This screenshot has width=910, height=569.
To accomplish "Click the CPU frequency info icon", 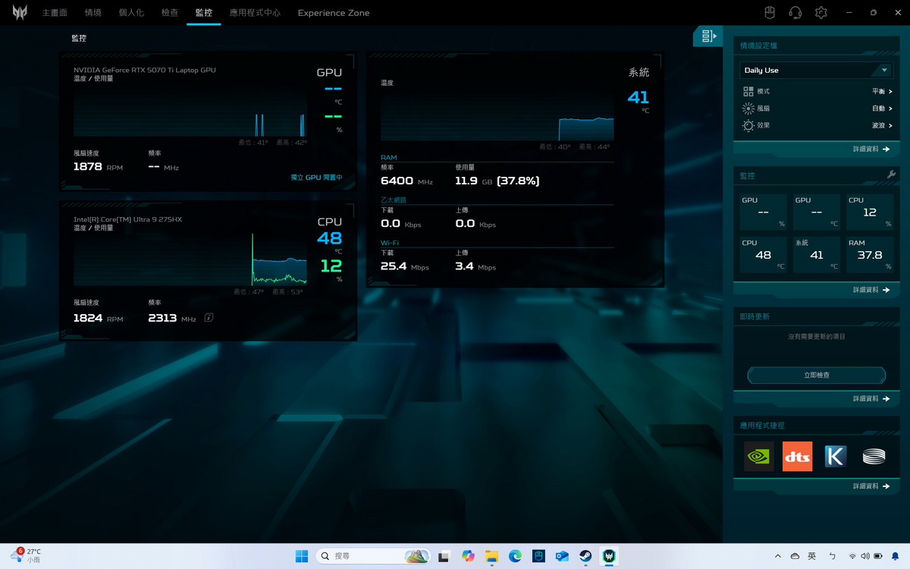I will coord(209,318).
